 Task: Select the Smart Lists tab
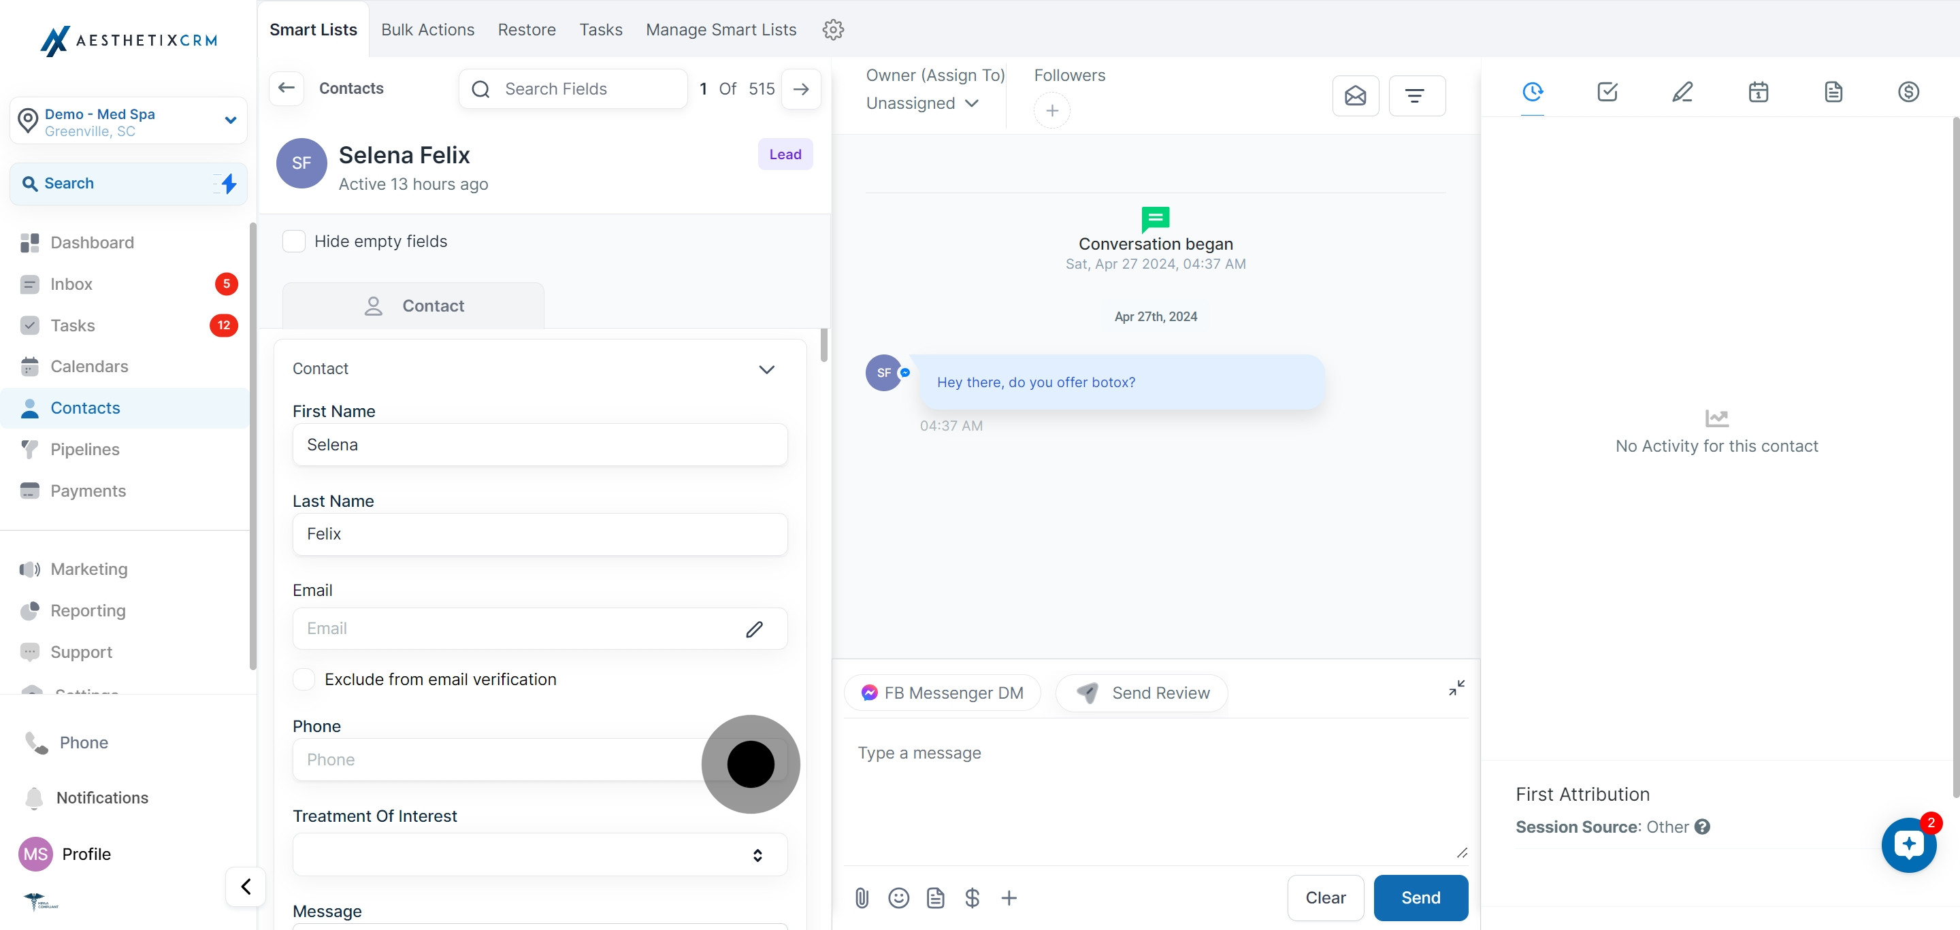click(313, 30)
